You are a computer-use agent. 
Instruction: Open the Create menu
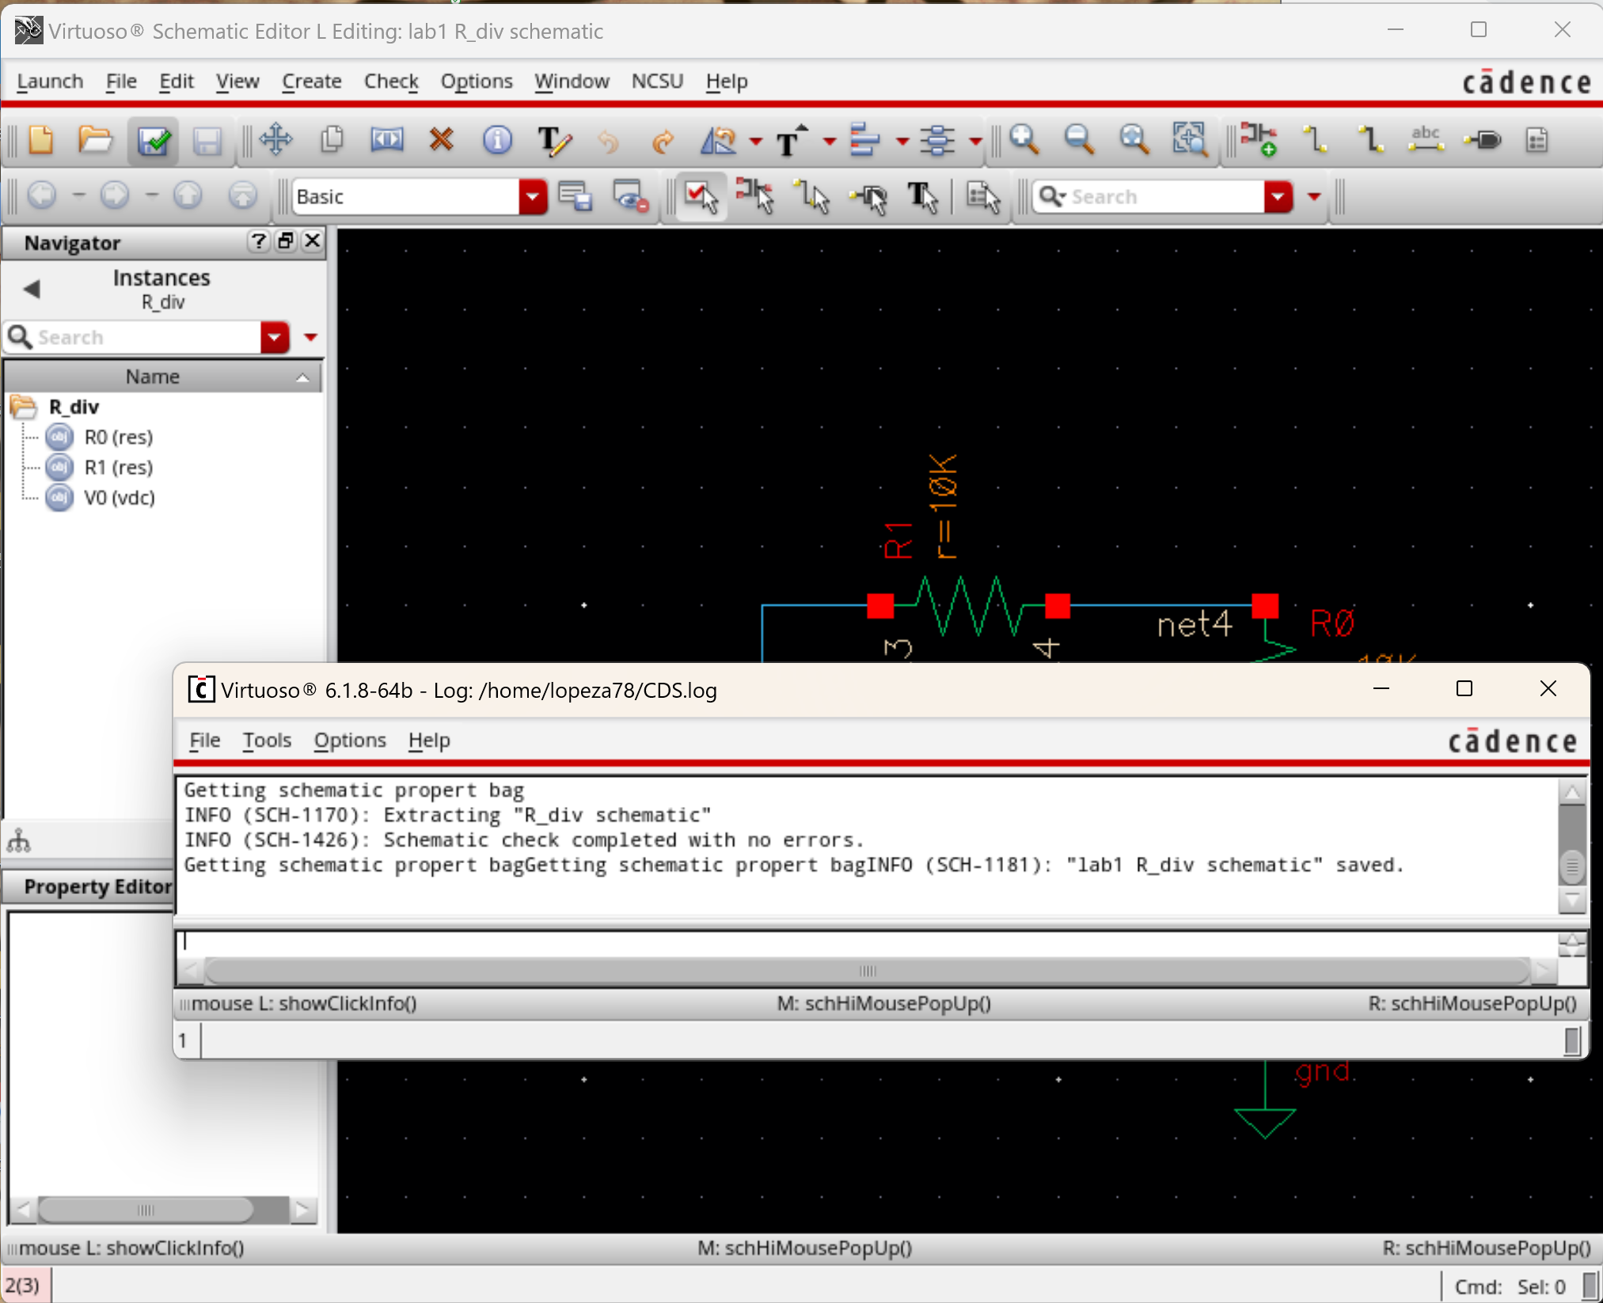click(311, 81)
